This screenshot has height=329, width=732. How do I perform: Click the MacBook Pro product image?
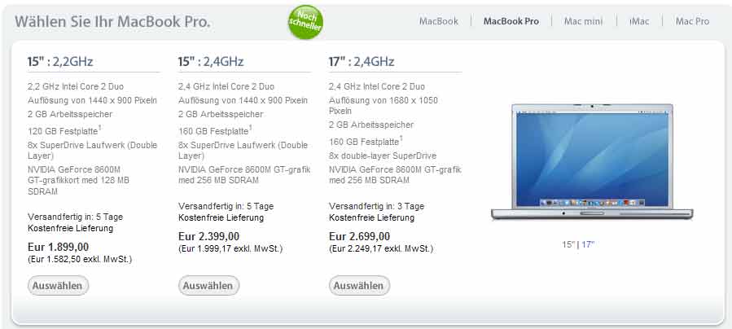pyautogui.click(x=592, y=161)
